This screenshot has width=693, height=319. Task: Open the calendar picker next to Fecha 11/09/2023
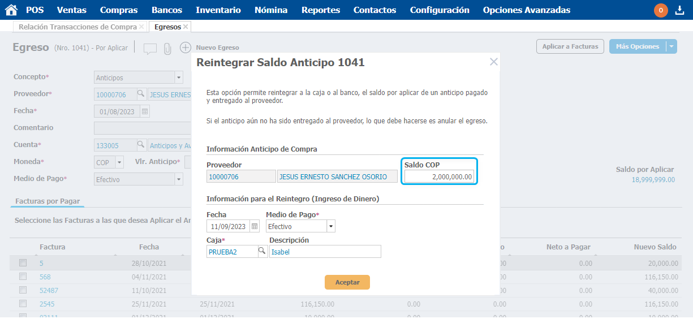pyautogui.click(x=255, y=227)
